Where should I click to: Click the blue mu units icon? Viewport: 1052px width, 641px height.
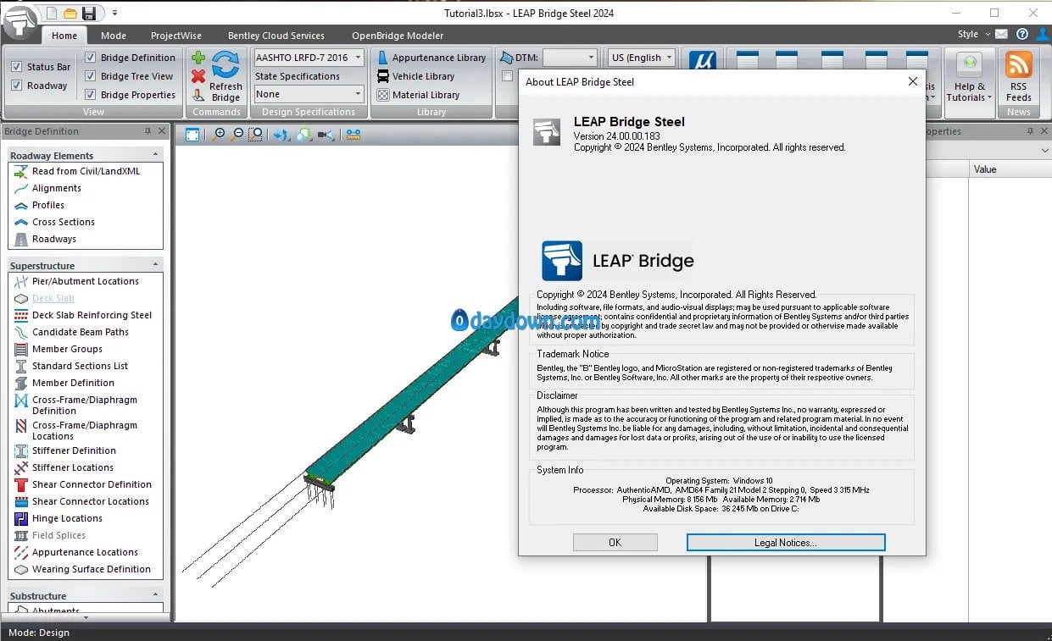pyautogui.click(x=703, y=61)
